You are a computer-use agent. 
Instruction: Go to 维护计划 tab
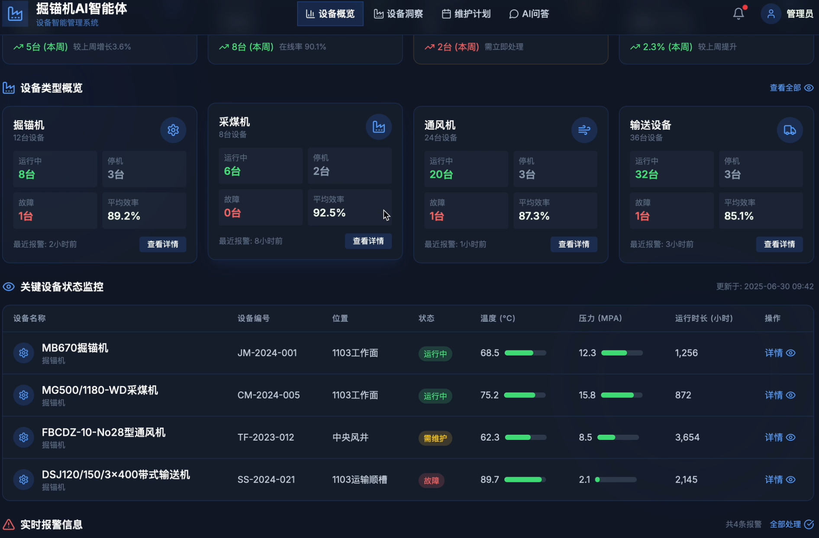click(x=466, y=14)
